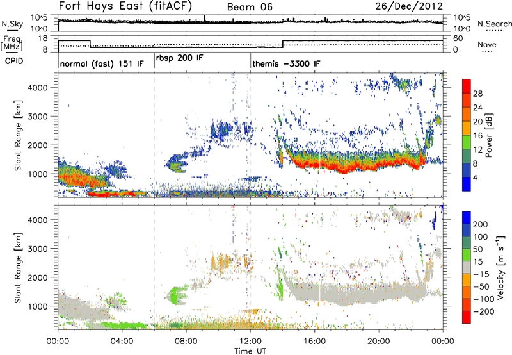Click the 'Time UT' axis label
The image size is (512, 355).
pos(250,351)
